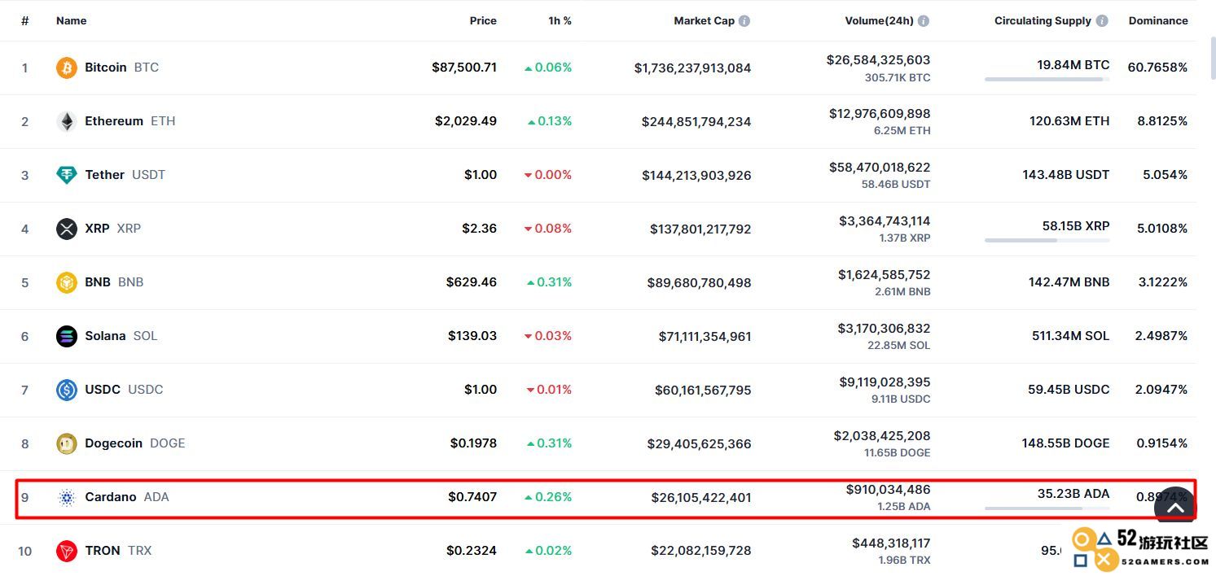
Task: Click Solana market cap $71,111,354,961
Action: click(705, 337)
